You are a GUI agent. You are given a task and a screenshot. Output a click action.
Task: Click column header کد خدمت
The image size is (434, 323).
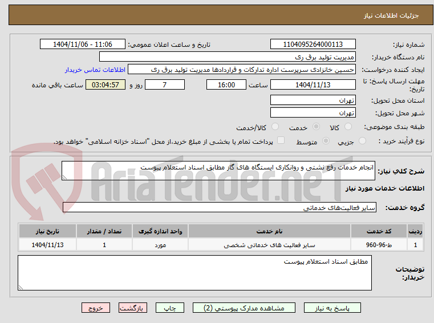pos(379,231)
